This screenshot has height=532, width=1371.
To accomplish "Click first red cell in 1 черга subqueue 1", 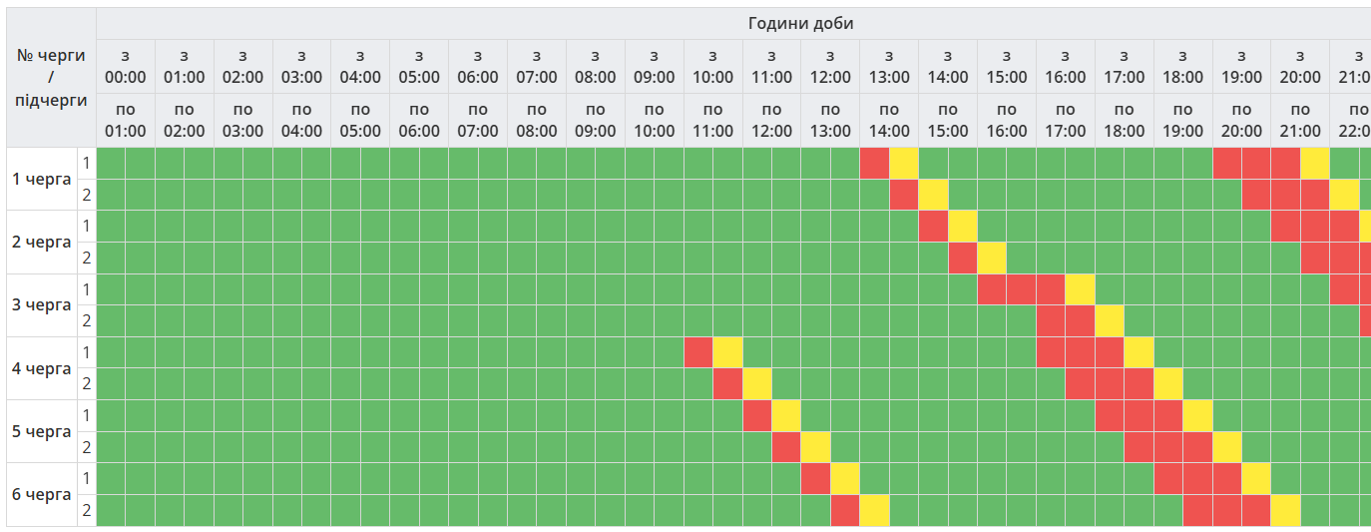I will 874,163.
